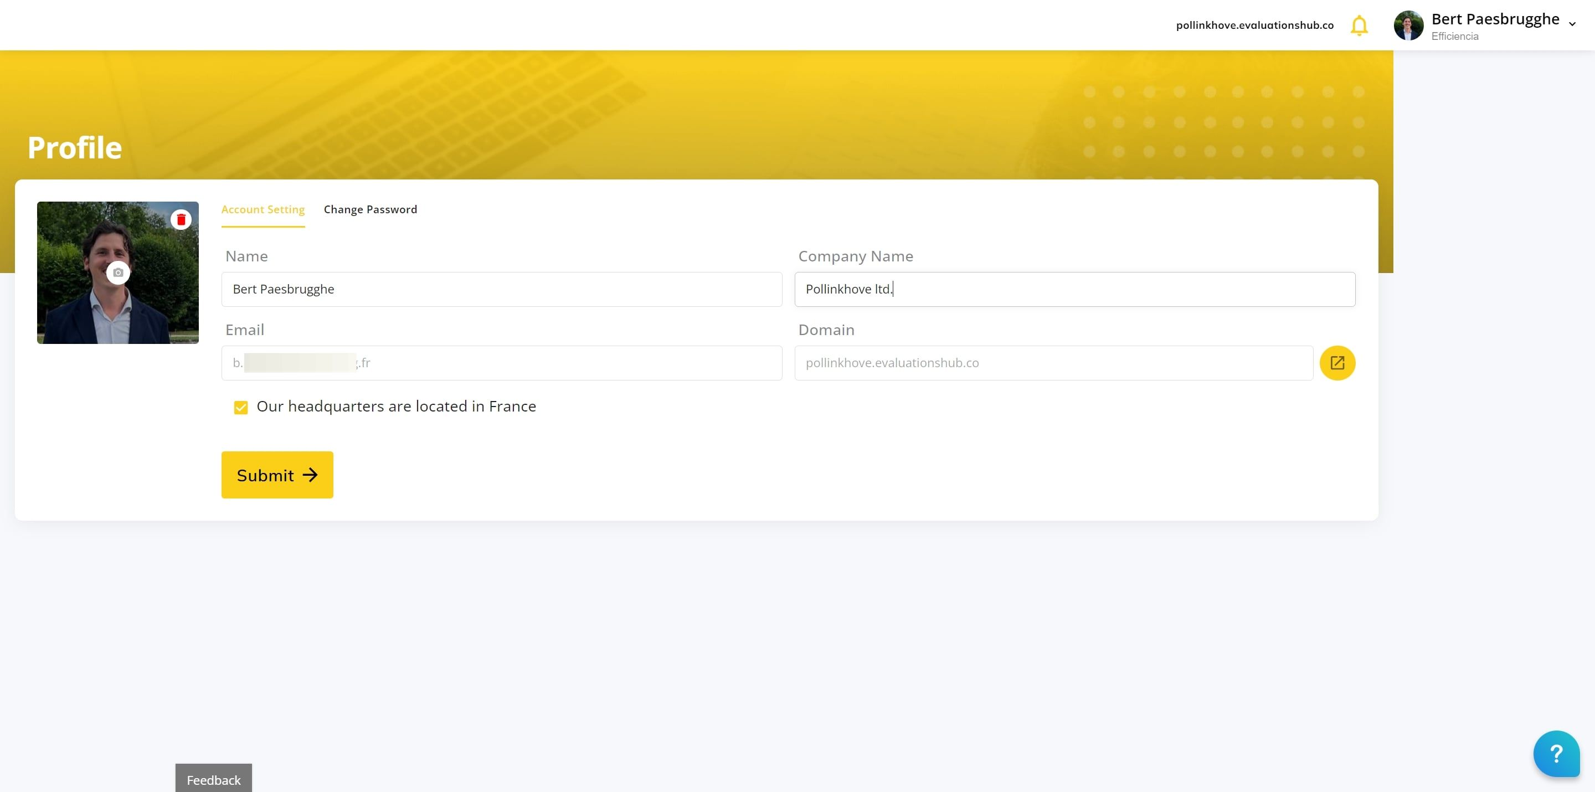The width and height of the screenshot is (1595, 792).
Task: Click the Efficiencia label under username
Action: pos(1454,37)
